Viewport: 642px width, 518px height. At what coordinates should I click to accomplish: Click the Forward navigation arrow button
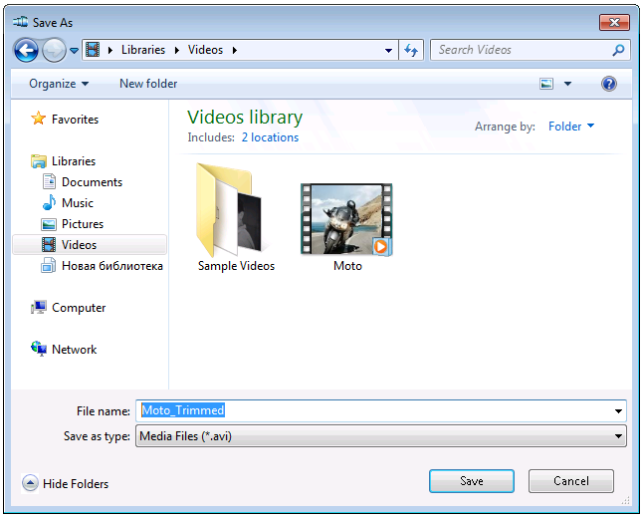click(x=54, y=51)
